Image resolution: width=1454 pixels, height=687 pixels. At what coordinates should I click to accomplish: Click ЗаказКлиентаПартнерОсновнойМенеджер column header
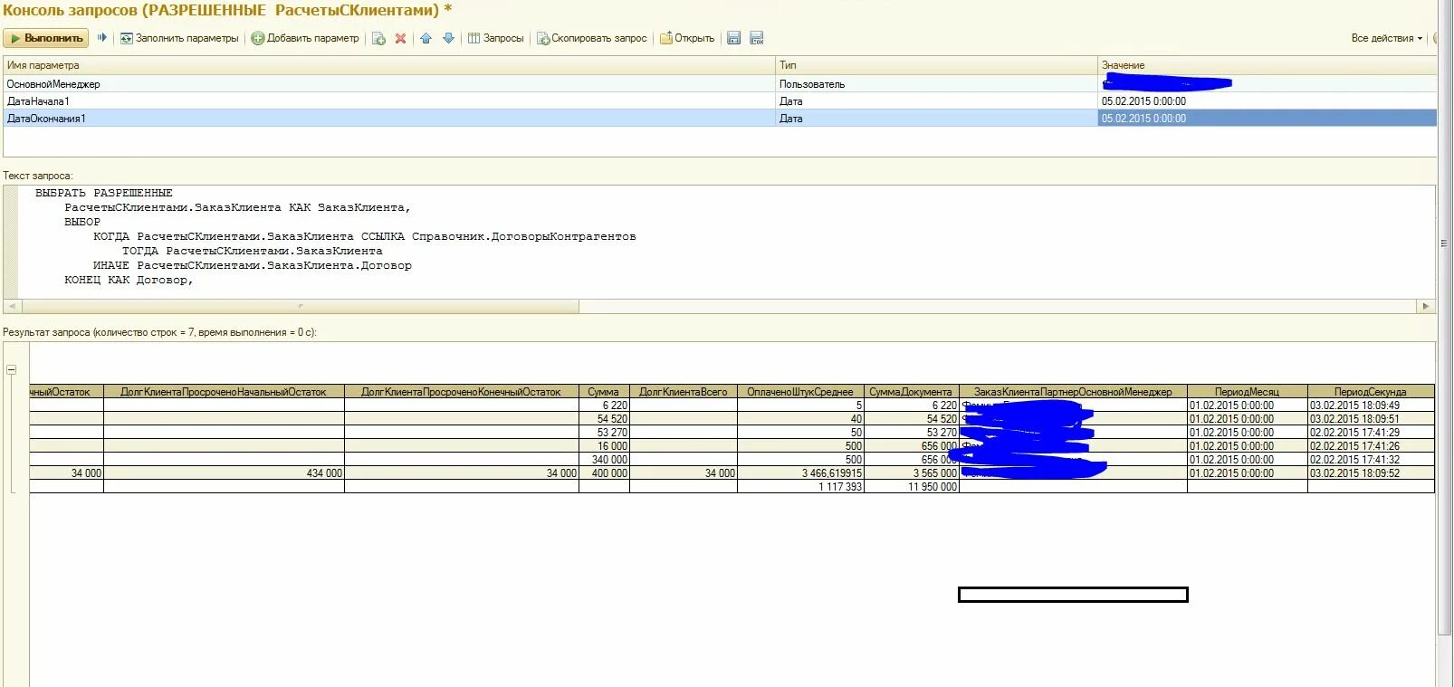1073,392
